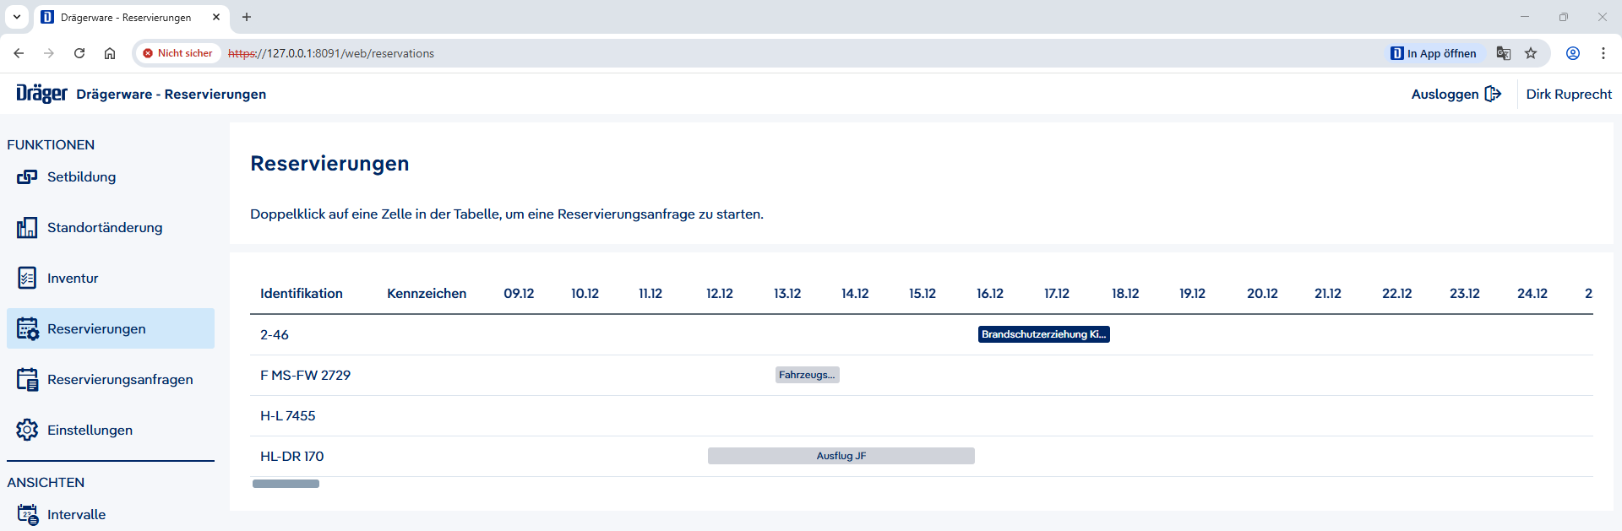This screenshot has width=1622, height=531.
Task: Select the Inventur checklist icon
Action: (x=27, y=279)
